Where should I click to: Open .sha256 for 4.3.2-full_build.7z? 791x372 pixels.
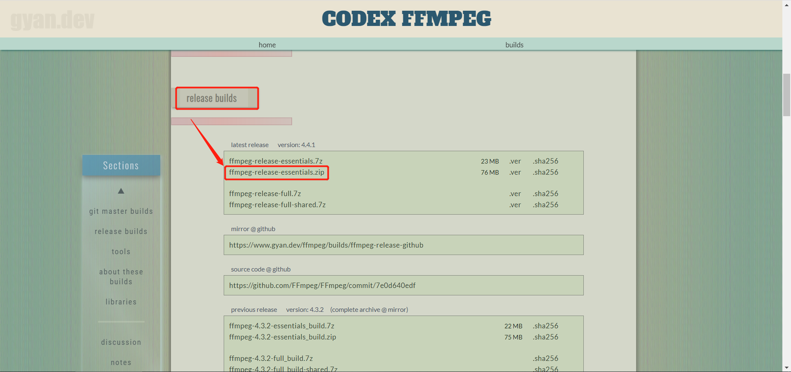[545, 358]
